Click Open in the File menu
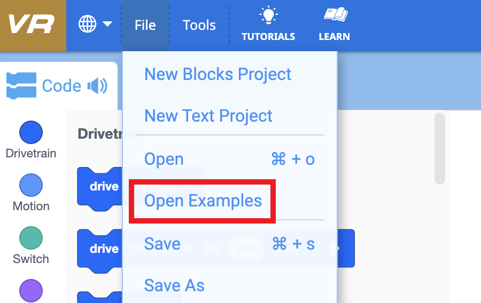This screenshot has height=303, width=481. point(164,159)
